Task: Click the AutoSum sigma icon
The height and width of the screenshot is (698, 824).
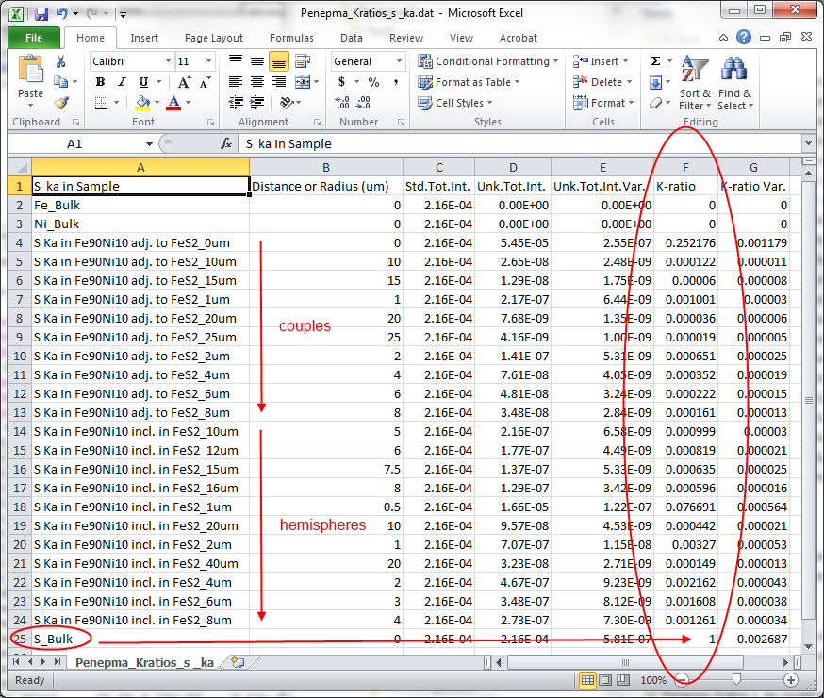Action: tap(656, 61)
